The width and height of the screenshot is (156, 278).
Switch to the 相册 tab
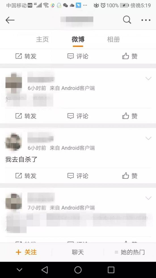(113, 39)
